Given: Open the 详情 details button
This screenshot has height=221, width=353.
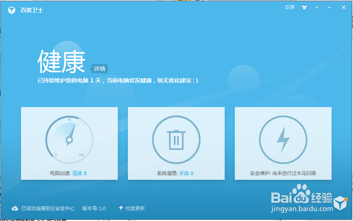Looking at the screenshot, I should coord(100,69).
